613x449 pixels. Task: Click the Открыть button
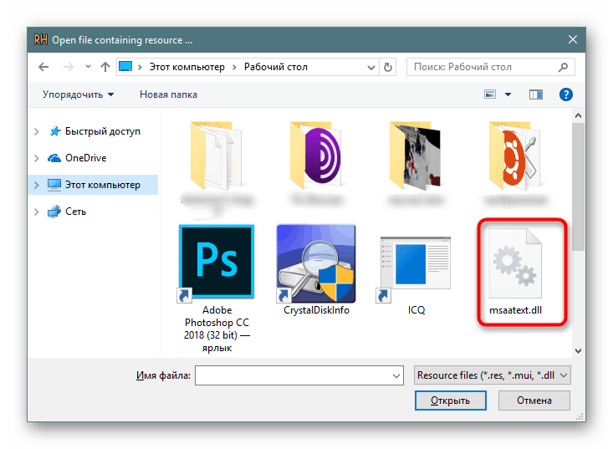(x=451, y=401)
